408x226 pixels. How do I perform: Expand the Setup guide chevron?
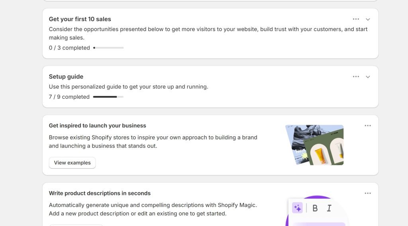point(368,77)
